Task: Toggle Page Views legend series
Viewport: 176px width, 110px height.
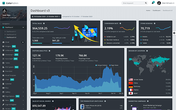Action: [x=114, y=65]
